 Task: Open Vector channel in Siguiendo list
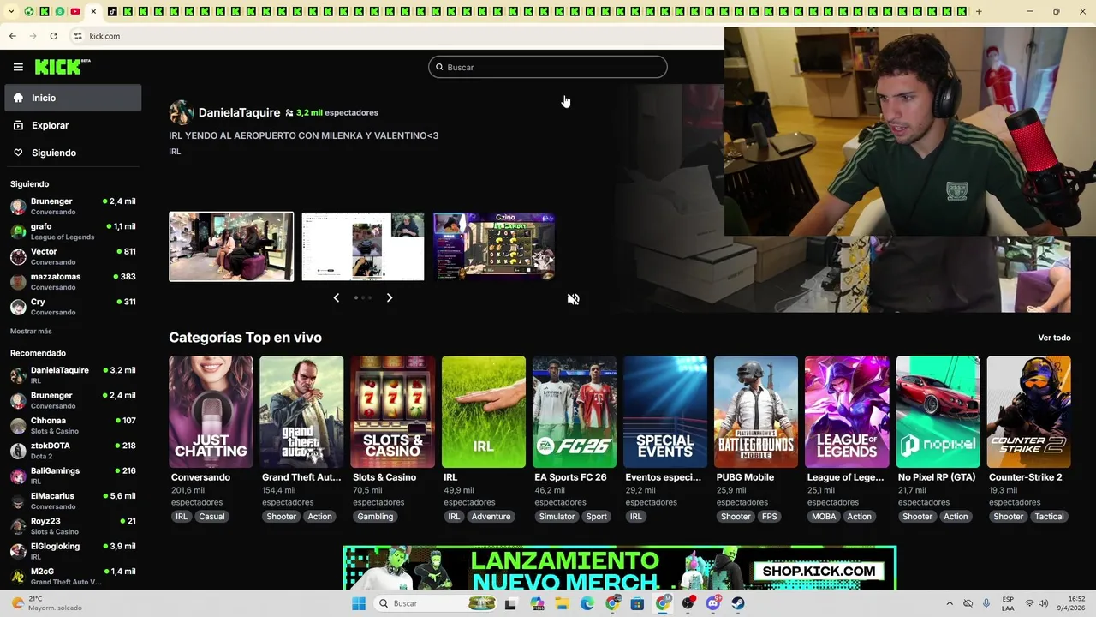pos(73,256)
